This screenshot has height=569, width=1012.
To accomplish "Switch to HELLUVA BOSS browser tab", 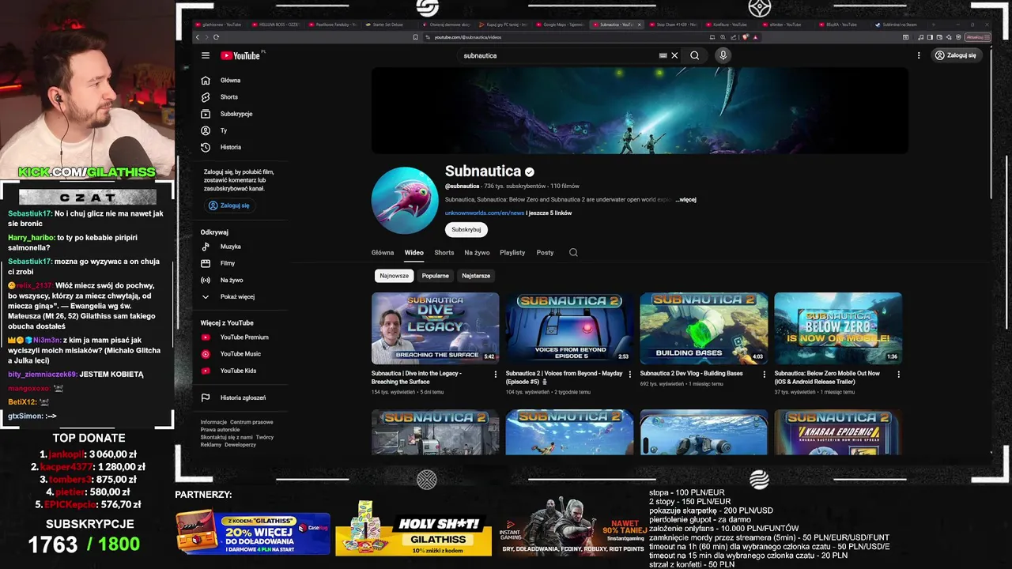I will pyautogui.click(x=276, y=24).
